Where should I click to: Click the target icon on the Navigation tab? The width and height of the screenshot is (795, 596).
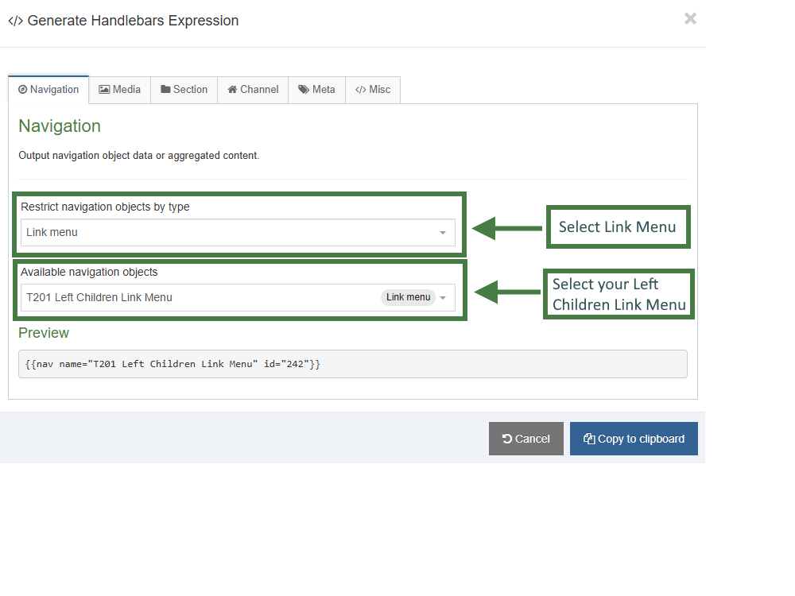point(22,90)
